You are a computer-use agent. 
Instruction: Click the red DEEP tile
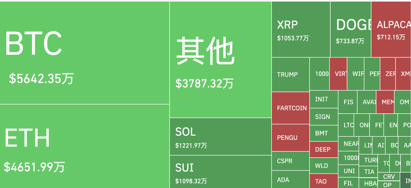[324, 150]
